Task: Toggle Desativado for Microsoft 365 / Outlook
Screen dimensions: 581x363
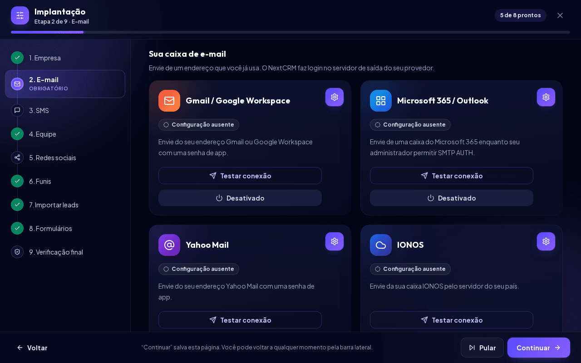Action: [452, 198]
